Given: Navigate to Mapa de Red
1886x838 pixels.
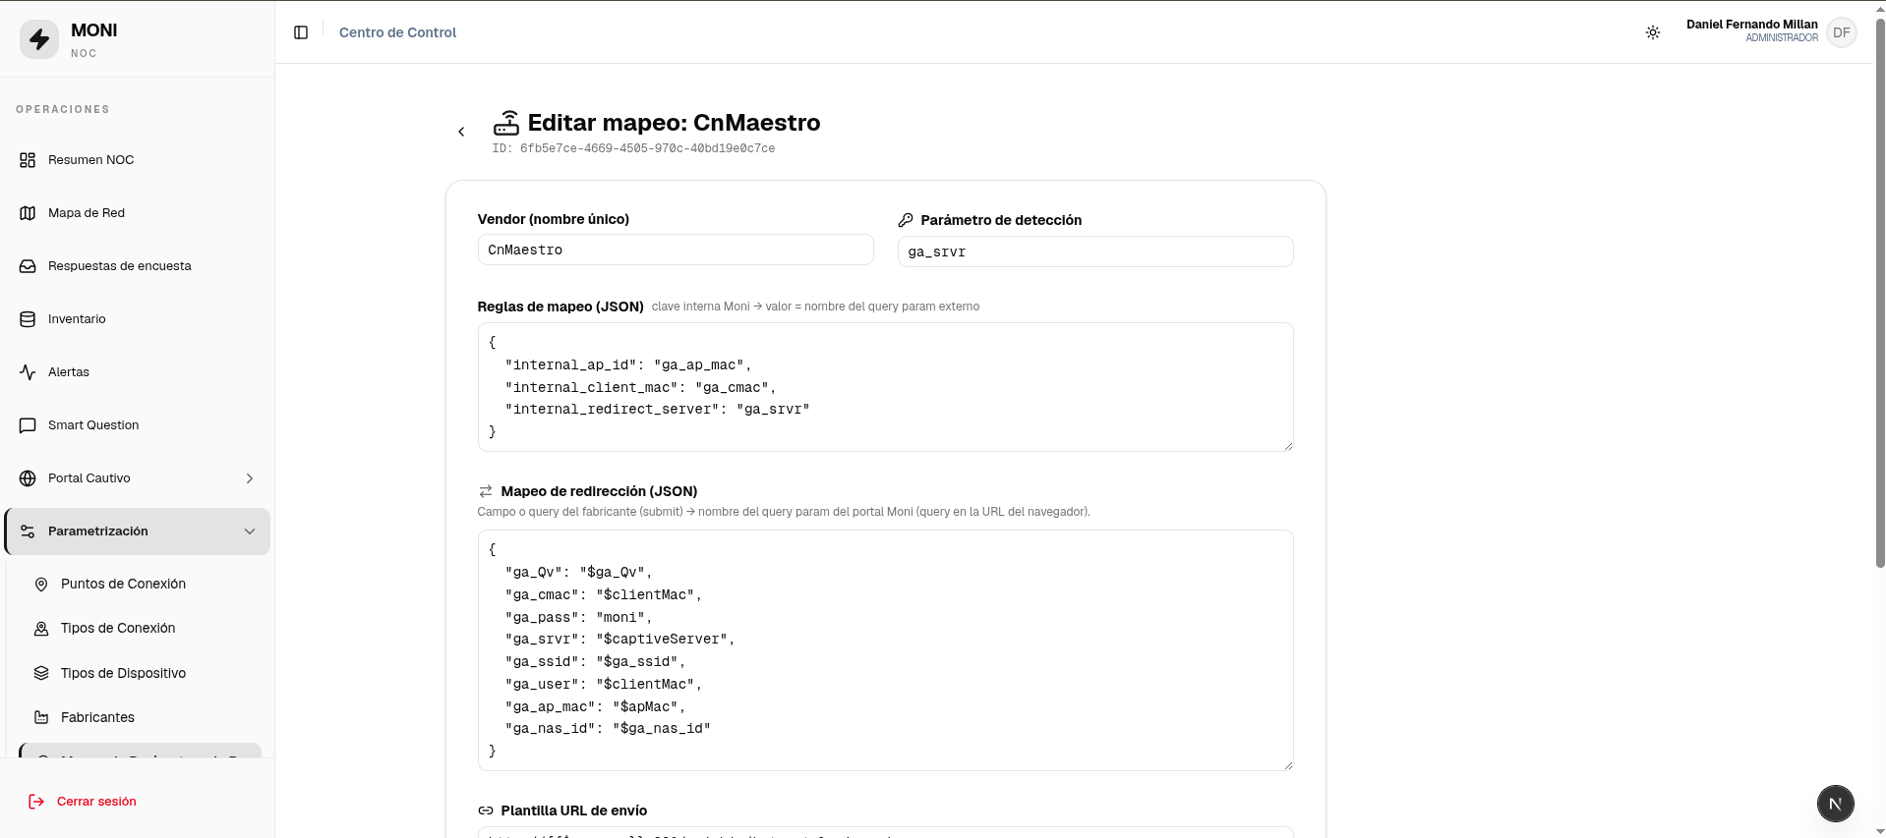Looking at the screenshot, I should click(87, 213).
